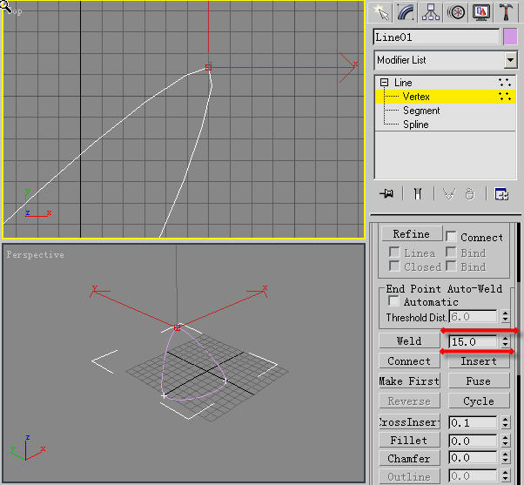The width and height of the screenshot is (524, 485).
Task: Open the Display panel tab
Action: pyautogui.click(x=481, y=12)
